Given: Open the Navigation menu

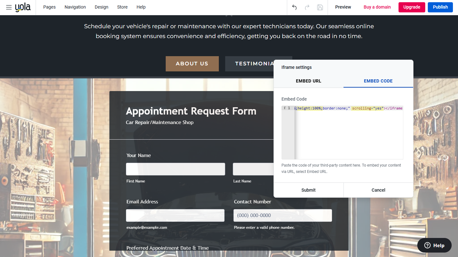Looking at the screenshot, I should pos(75,7).
